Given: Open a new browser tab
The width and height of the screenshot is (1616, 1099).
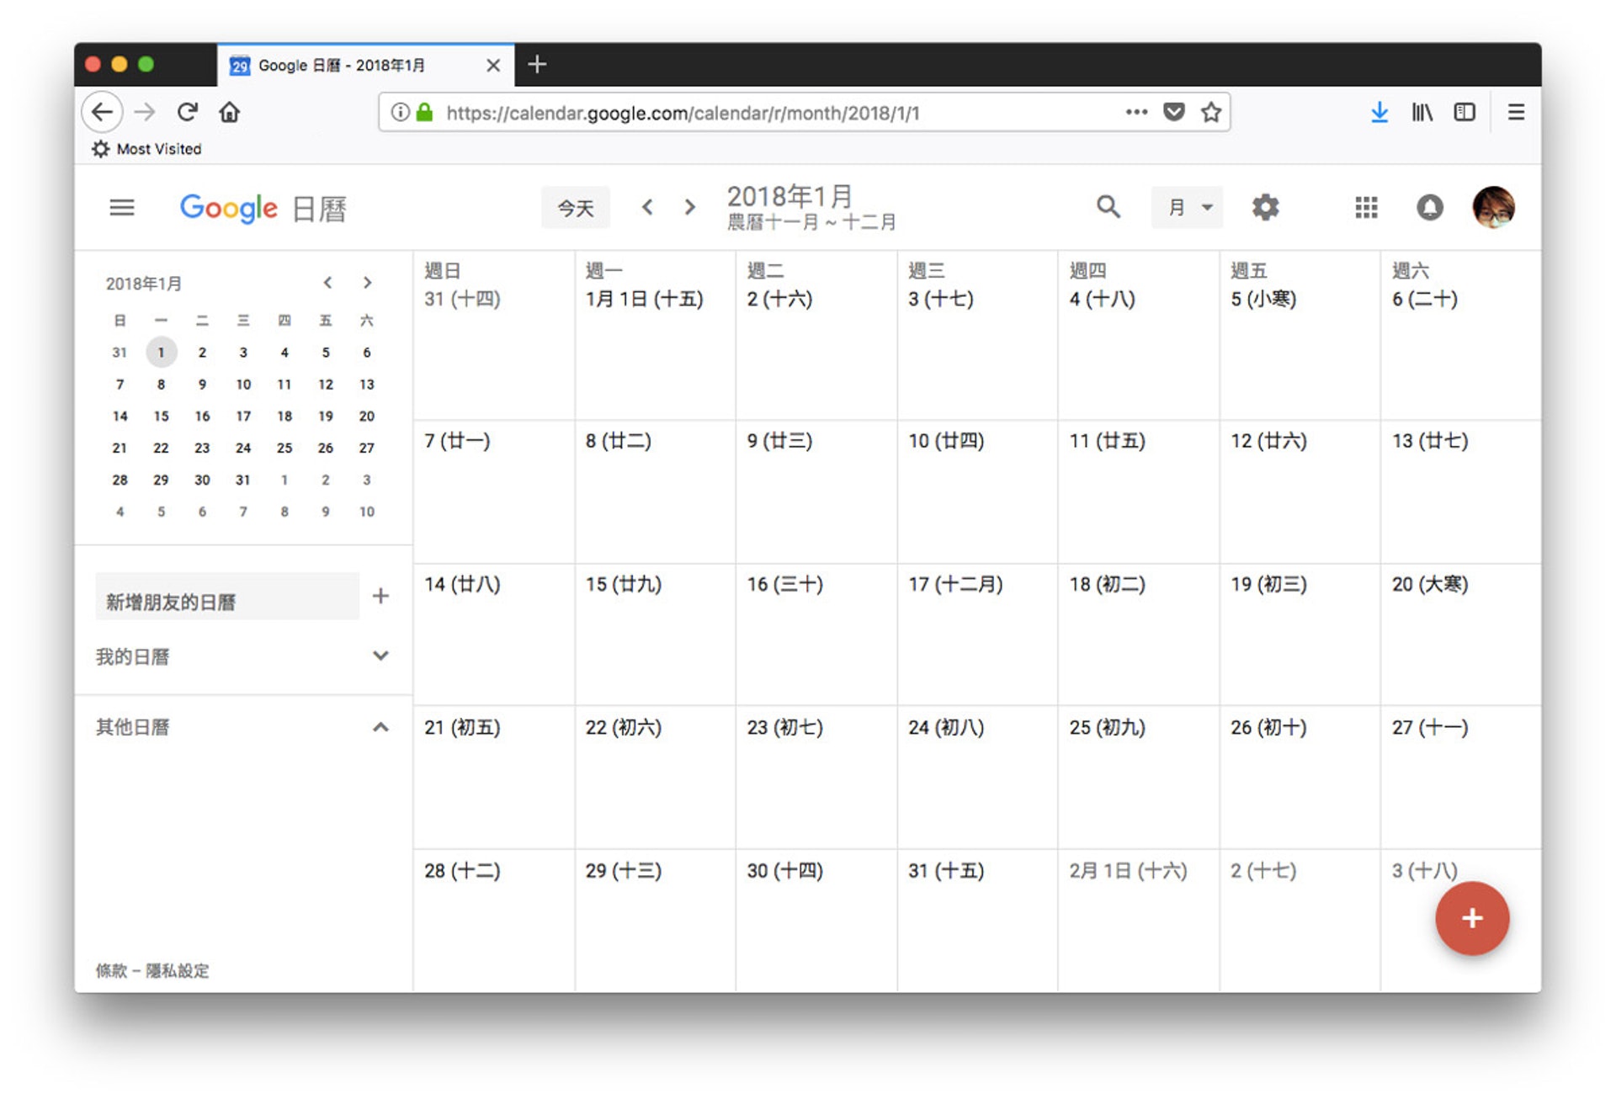Looking at the screenshot, I should (x=537, y=64).
